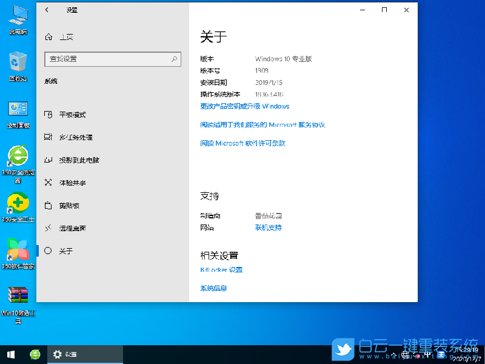The width and height of the screenshot is (485, 364).
Task: Click the Windows Start button
Action: point(11,354)
